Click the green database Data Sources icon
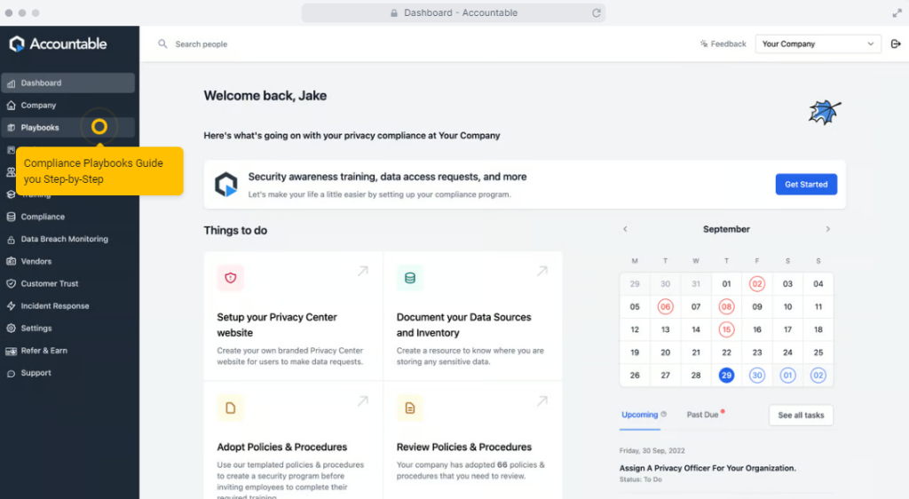The image size is (909, 499). point(410,278)
